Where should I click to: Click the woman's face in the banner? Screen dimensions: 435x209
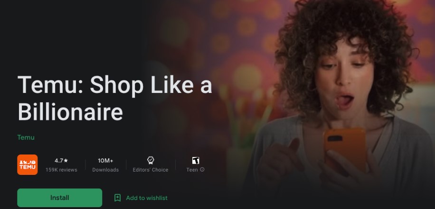345,80
